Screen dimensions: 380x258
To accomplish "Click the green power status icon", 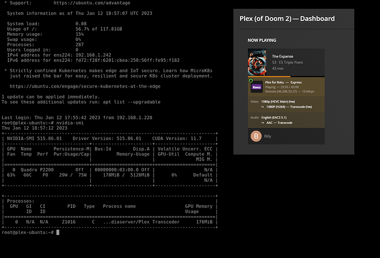I will (x=251, y=80).
